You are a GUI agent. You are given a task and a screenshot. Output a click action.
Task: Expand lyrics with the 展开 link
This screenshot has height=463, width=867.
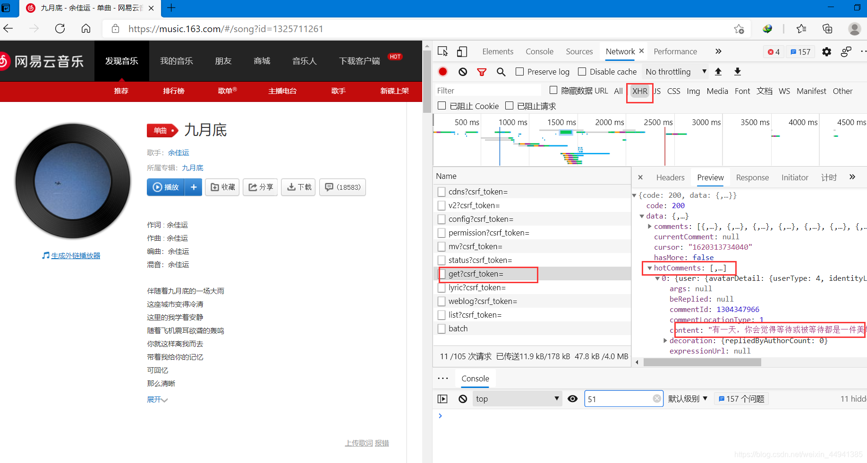point(157,400)
